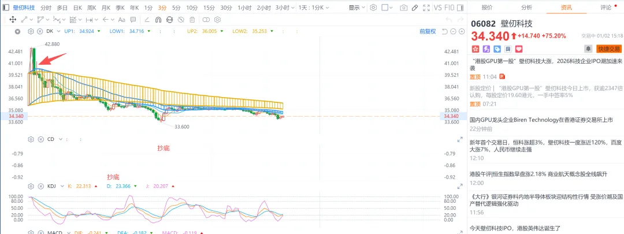Switch to the 分时 period tab
The height and width of the screenshot is (234, 624).
[46, 8]
